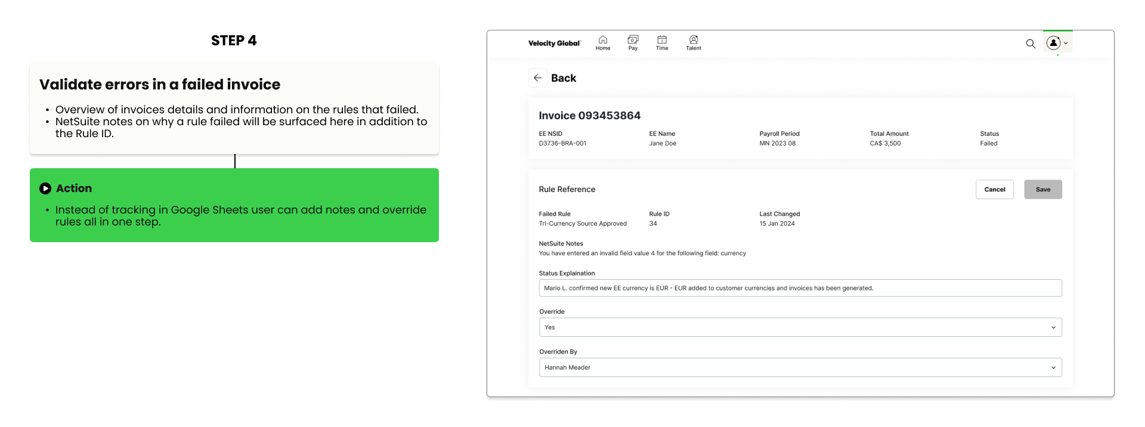Image resolution: width=1145 pixels, height=427 pixels.
Task: Open the Overriden By dropdown
Action: click(x=800, y=367)
